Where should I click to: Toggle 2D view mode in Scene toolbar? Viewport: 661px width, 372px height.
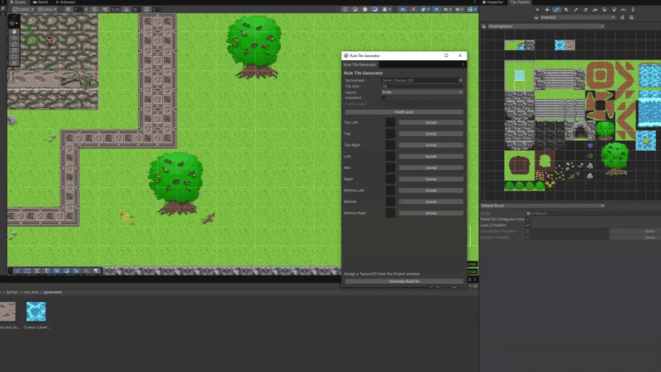tap(402, 9)
